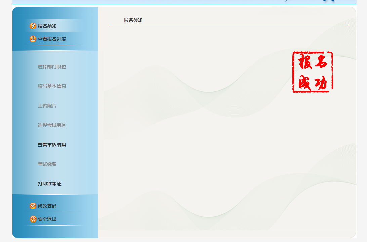The width and height of the screenshot is (367, 242).
Task: Click the key icon beside 修改密码
Action: (x=33, y=206)
